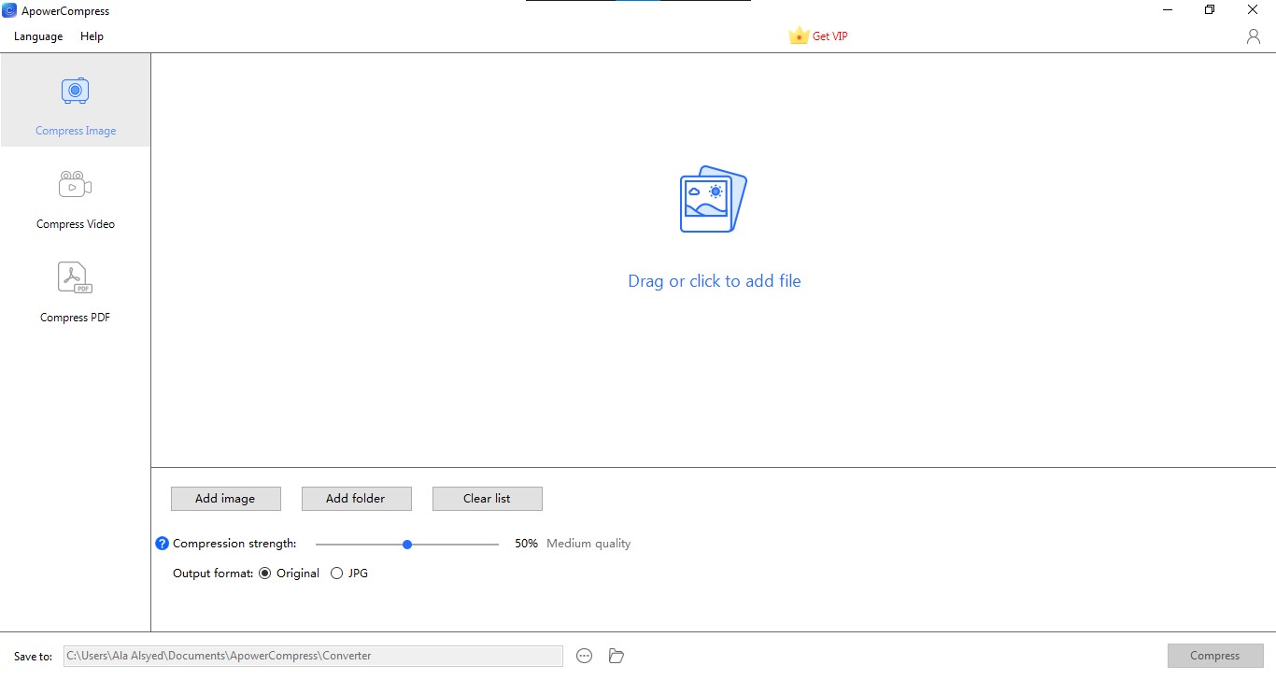The image size is (1276, 680).
Task: Click the '50%' strength value
Action: 526,544
